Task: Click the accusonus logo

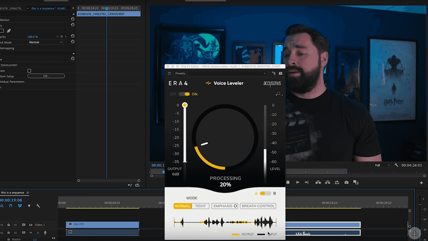Action: point(272,83)
